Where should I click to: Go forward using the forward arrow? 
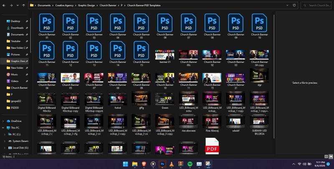point(11,5)
